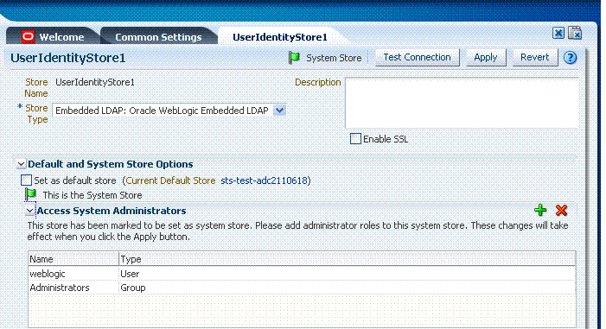Add administrator with green plus icon
606x329 pixels.
point(540,210)
